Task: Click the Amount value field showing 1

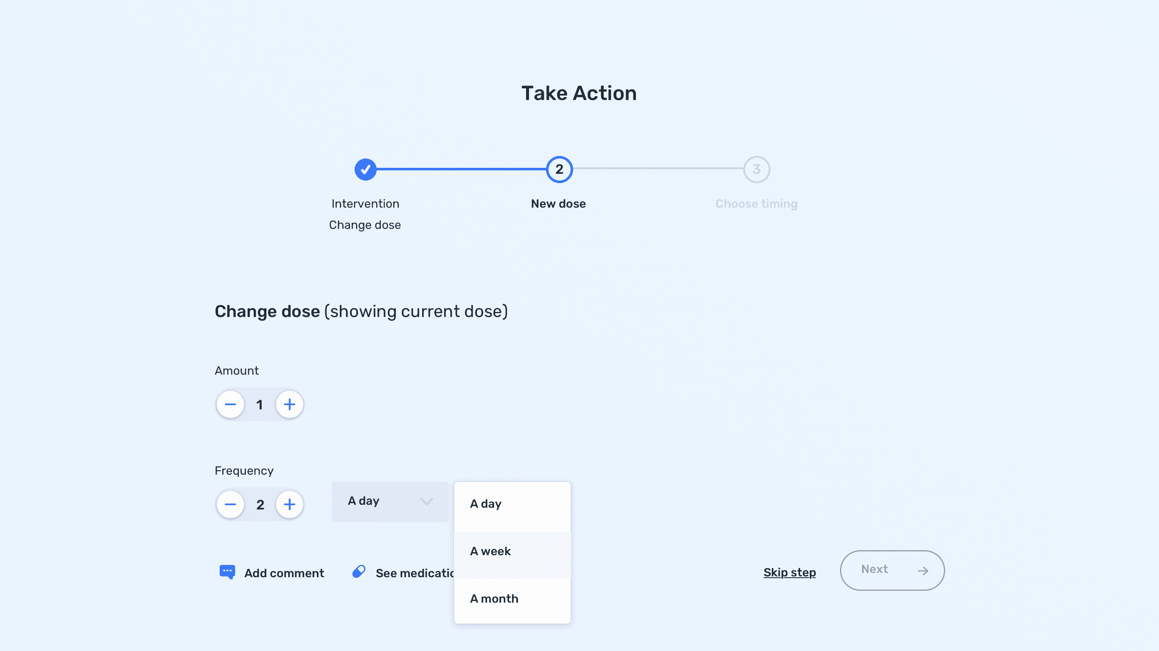Action: click(x=260, y=405)
